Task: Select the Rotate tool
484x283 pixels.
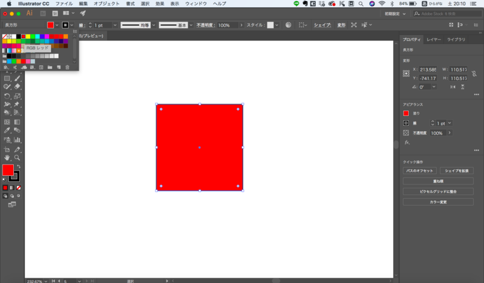Action: (7, 96)
